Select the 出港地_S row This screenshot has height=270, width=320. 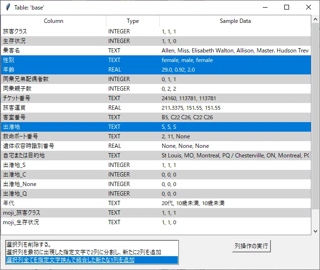156,165
